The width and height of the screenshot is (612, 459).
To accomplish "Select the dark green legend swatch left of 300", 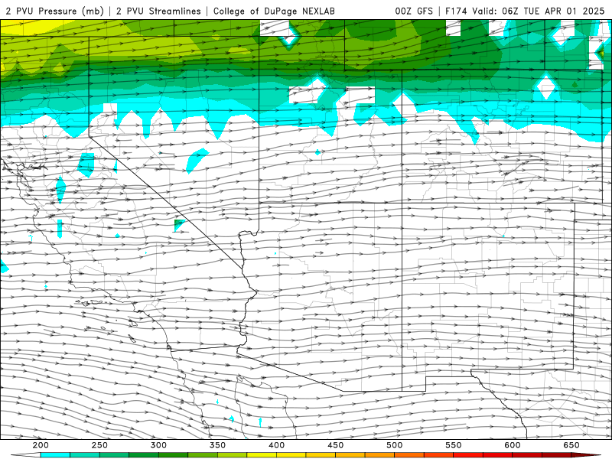I will coord(144,455).
